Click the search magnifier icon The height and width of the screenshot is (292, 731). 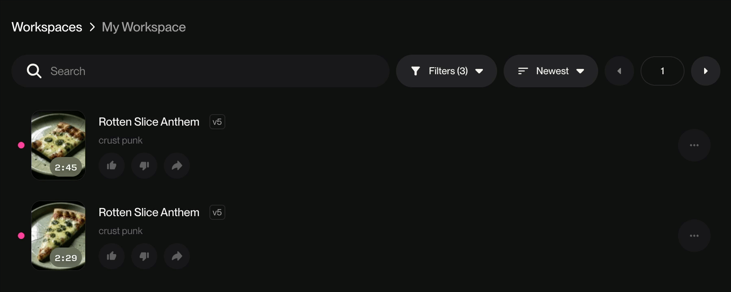(x=34, y=71)
